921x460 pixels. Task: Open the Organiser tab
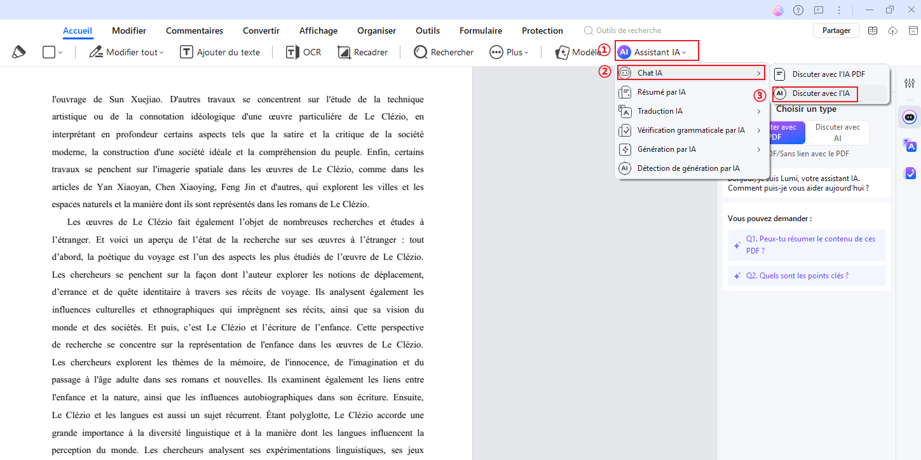pos(376,30)
